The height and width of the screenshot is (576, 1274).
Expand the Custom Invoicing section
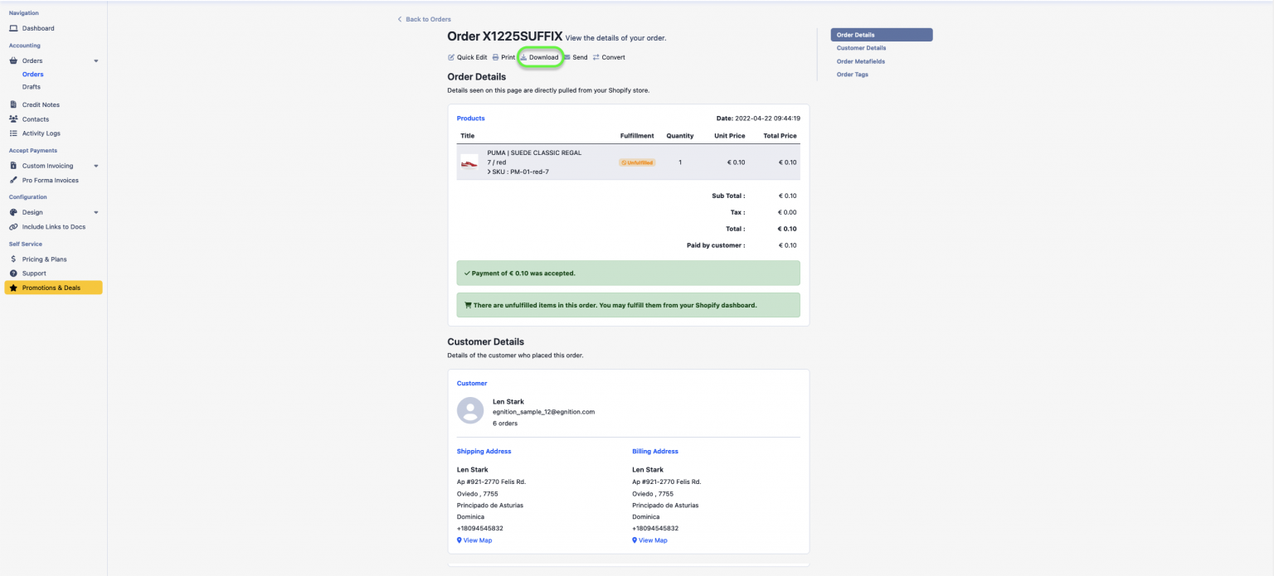coord(95,165)
